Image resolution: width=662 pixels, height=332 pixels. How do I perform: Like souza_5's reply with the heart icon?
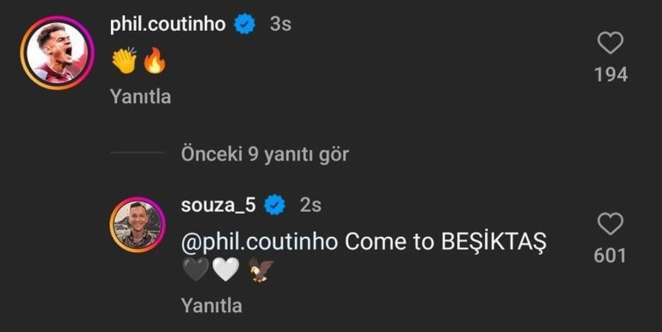[610, 225]
